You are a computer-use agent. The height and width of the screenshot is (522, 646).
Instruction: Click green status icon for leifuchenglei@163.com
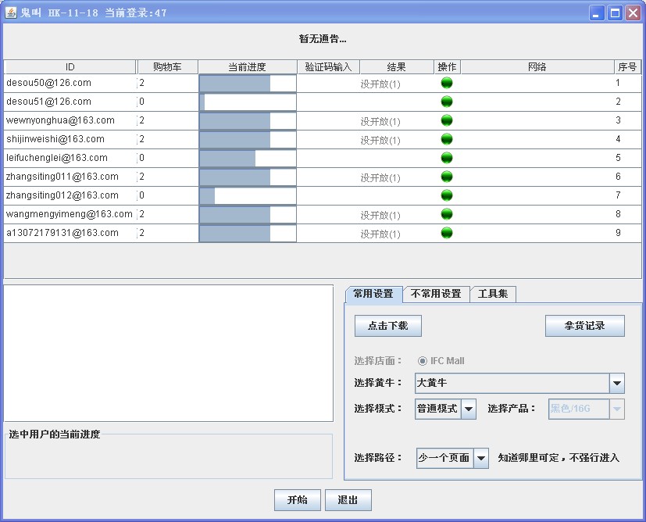click(x=447, y=158)
